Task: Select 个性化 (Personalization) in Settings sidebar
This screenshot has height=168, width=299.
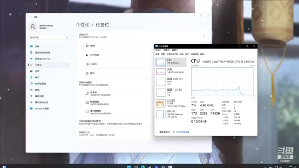Action: [49, 65]
